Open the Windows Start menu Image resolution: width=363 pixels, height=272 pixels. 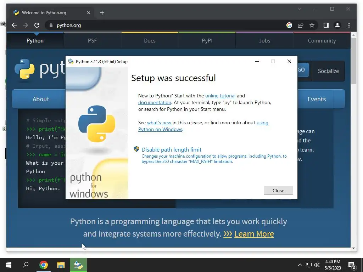point(9,265)
